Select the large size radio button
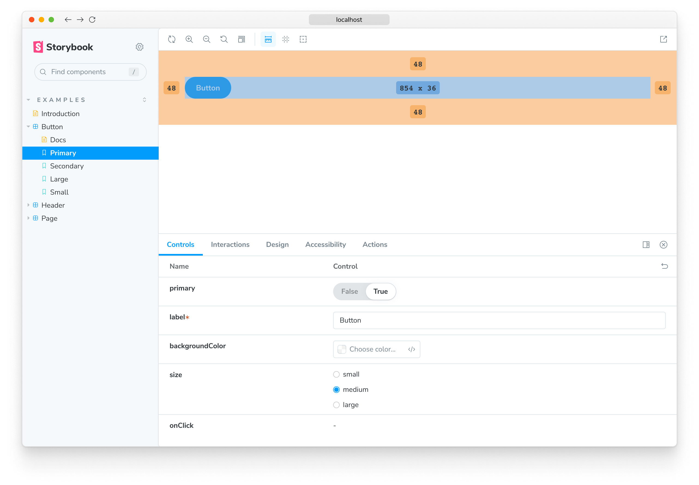The height and width of the screenshot is (485, 699). click(x=336, y=405)
